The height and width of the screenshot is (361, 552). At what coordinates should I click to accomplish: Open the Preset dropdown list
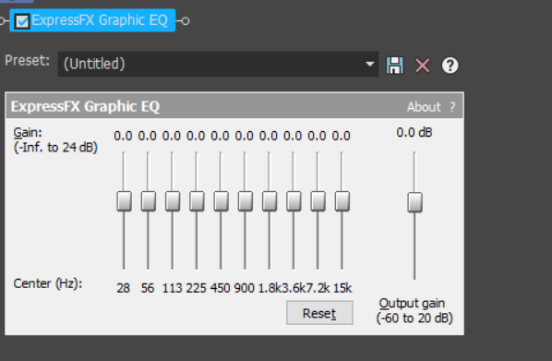click(x=218, y=64)
